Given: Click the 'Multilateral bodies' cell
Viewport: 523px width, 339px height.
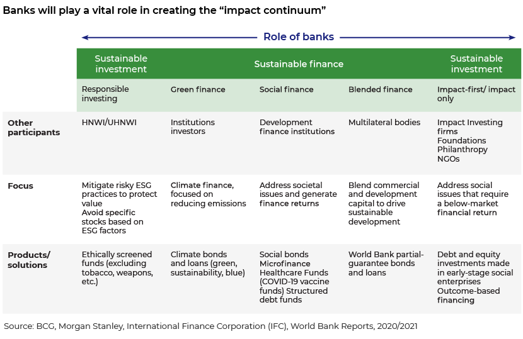Looking at the screenshot, I should 384,122.
